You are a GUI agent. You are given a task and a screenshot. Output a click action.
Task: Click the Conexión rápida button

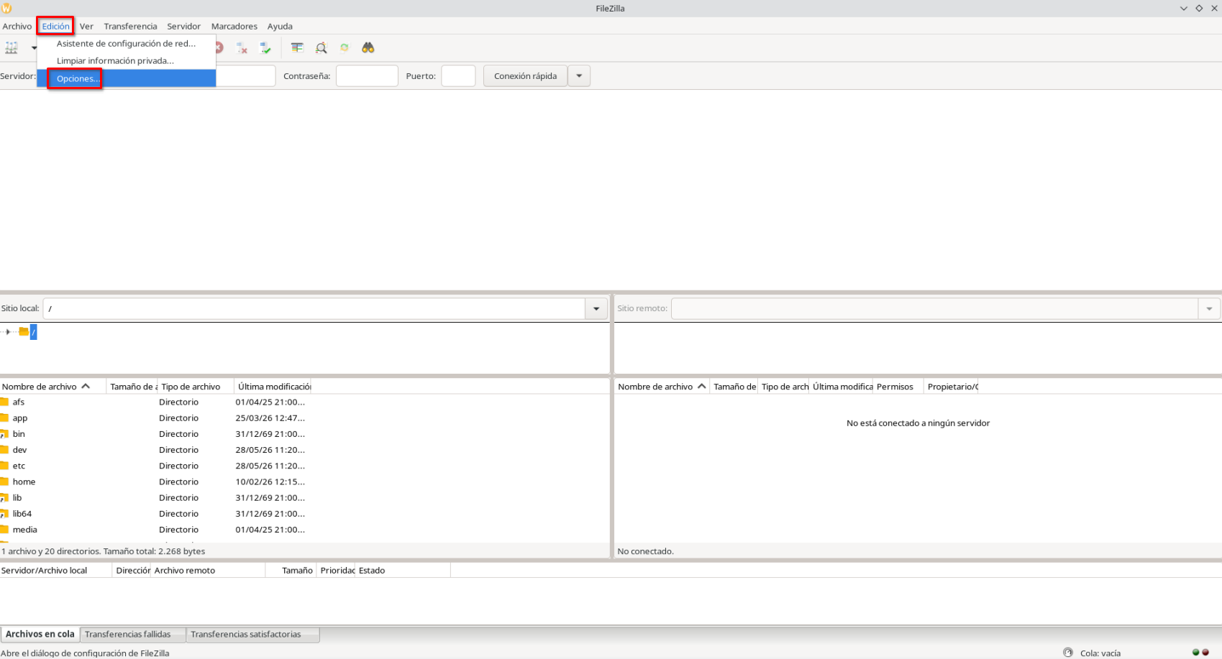pos(525,76)
